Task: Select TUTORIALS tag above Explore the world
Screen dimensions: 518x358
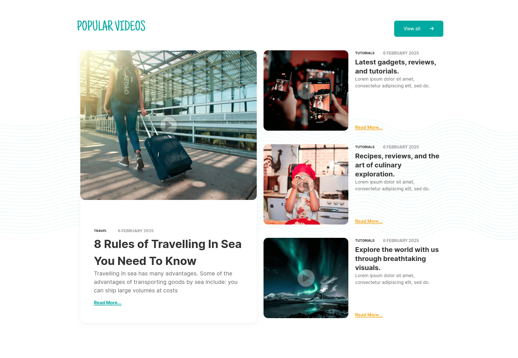Action: (365, 241)
